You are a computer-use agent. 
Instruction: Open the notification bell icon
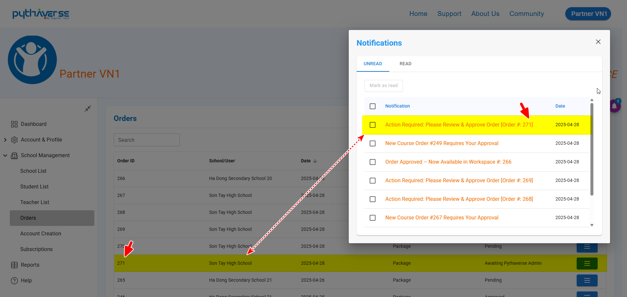[615, 106]
